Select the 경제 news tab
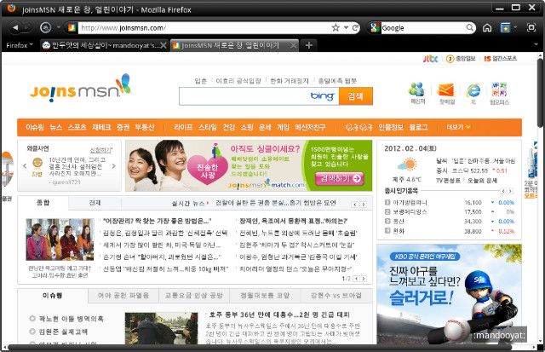 [95, 203]
